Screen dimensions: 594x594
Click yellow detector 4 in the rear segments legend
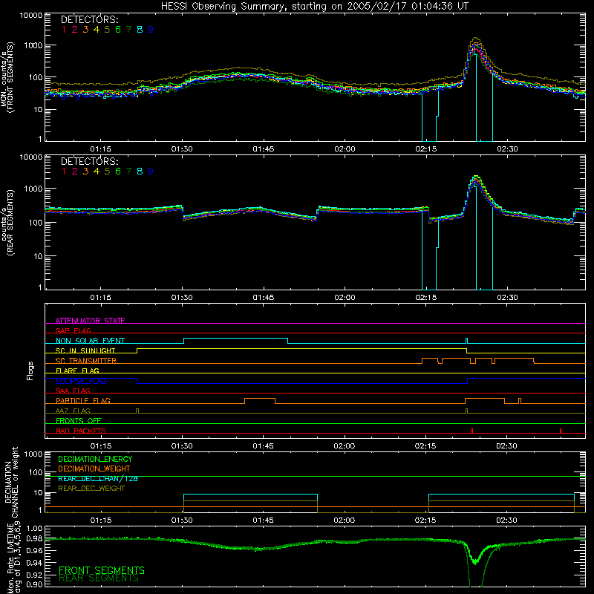97,172
